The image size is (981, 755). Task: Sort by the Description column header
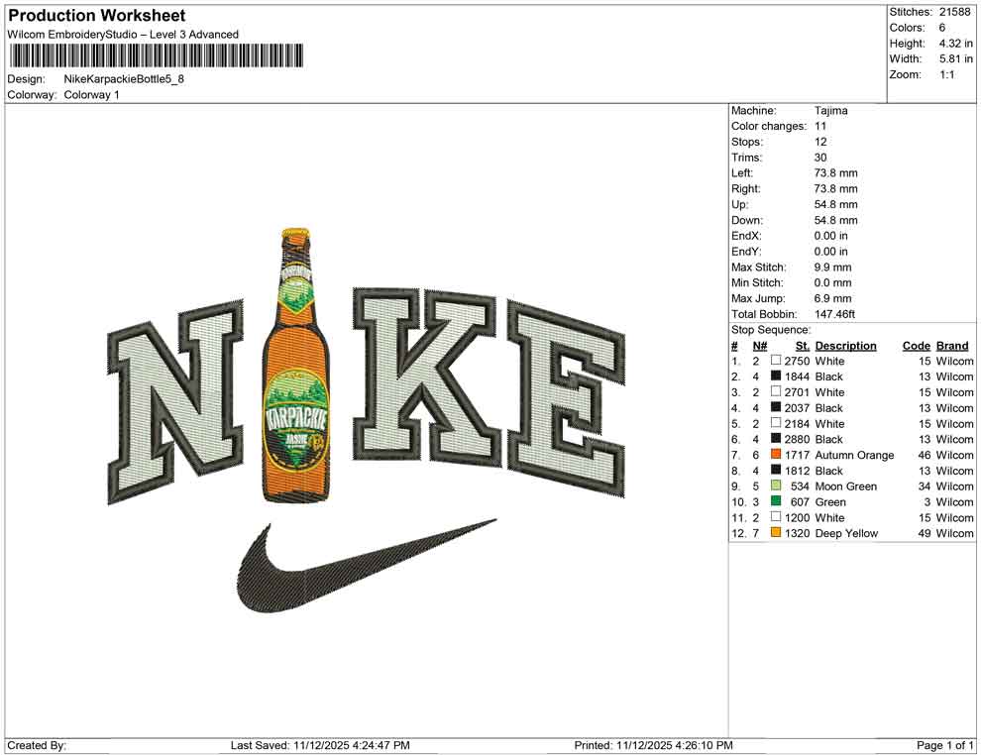pos(845,345)
